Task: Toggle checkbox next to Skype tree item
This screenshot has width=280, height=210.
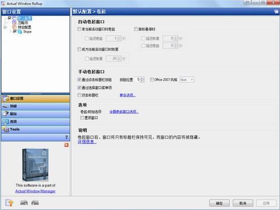Action: tap(15, 31)
